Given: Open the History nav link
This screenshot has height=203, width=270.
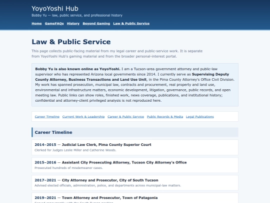Looking at the screenshot, I should pyautogui.click(x=73, y=24).
